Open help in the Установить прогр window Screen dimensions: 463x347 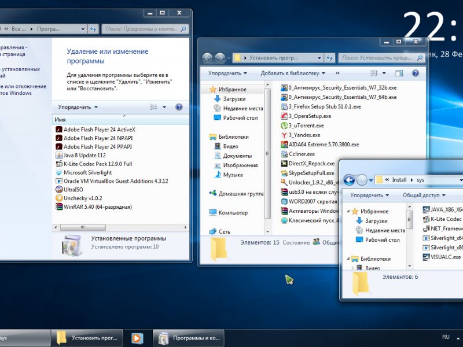[416, 73]
